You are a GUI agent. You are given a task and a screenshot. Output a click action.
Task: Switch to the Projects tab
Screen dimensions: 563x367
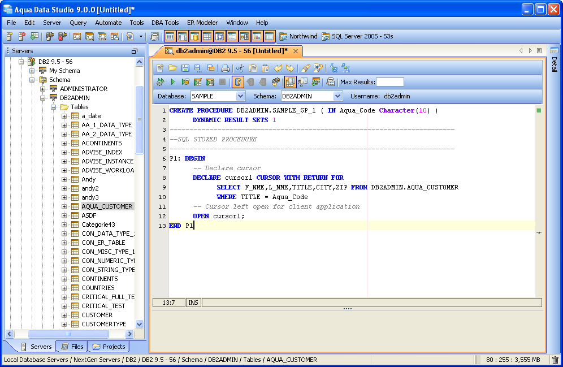(x=109, y=347)
